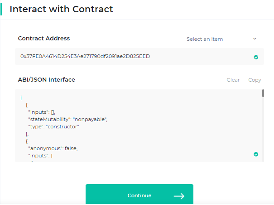
Task: Clear the ABI/JSON Interface contents
Action: tap(233, 80)
